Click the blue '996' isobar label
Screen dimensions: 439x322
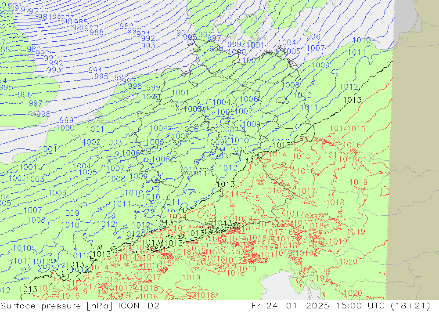(25, 95)
